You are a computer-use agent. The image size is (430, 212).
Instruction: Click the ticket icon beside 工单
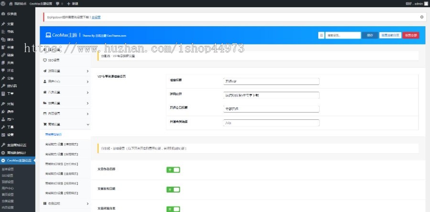(3, 94)
